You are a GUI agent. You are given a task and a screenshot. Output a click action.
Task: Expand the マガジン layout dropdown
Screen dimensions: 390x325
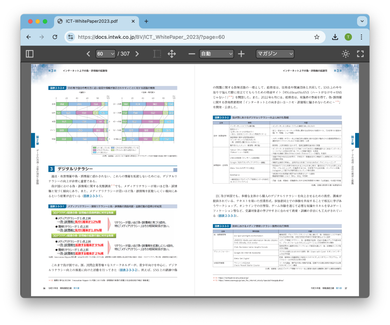(275, 54)
